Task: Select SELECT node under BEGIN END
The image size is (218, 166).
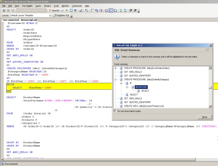Action: pyautogui.click(x=145, y=91)
